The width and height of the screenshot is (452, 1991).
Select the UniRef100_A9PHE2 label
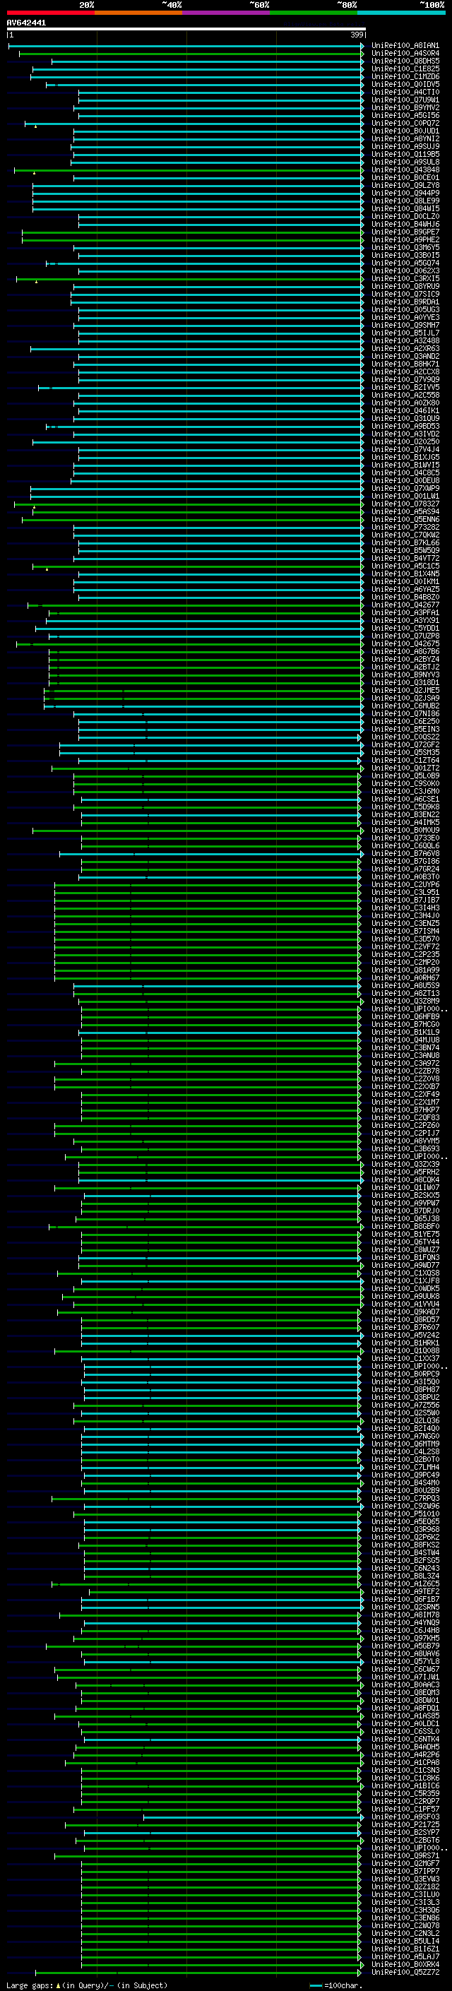(x=405, y=239)
